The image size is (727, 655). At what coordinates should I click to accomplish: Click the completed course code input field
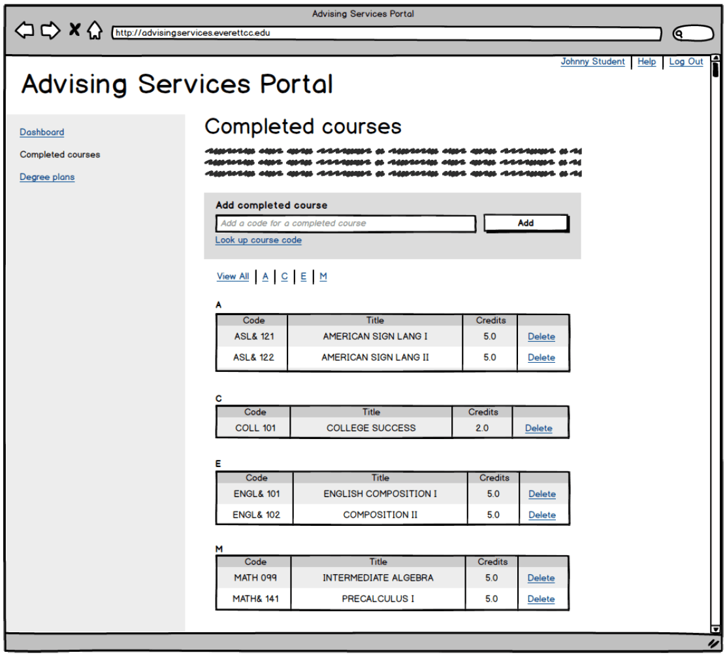click(x=346, y=224)
